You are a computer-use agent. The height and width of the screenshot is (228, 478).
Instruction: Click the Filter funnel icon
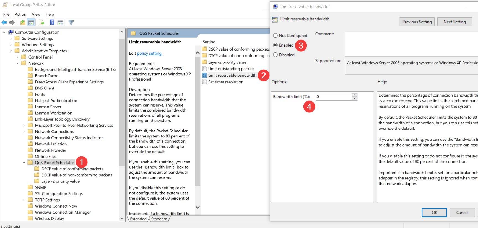click(x=71, y=23)
